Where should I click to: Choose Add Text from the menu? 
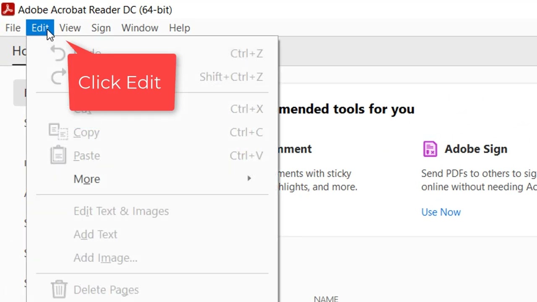tap(95, 234)
